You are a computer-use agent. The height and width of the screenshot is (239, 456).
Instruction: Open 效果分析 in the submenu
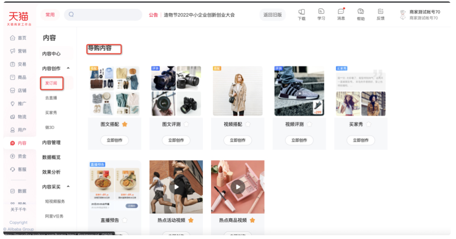click(x=52, y=172)
